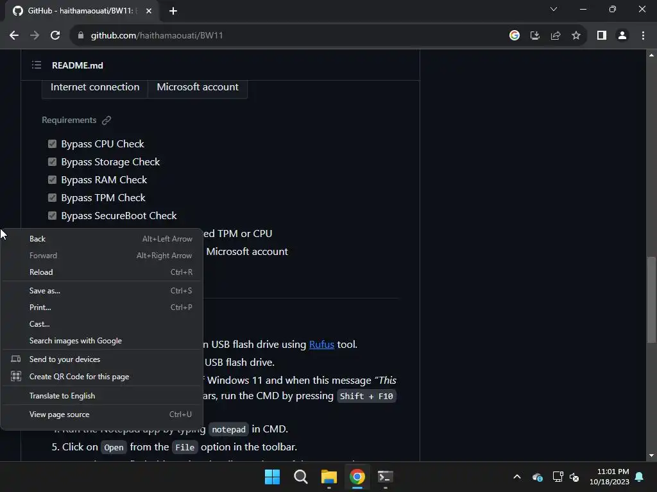Click the muted volume tray icon
This screenshot has width=657, height=492.
point(574,477)
